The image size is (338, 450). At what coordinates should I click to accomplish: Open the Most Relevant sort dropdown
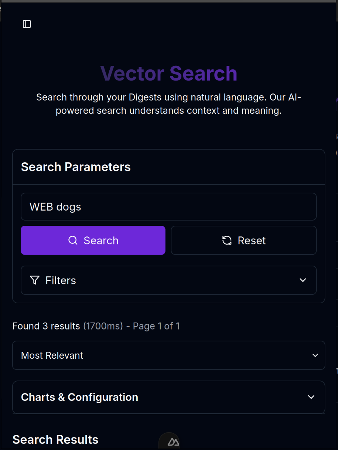[169, 355]
